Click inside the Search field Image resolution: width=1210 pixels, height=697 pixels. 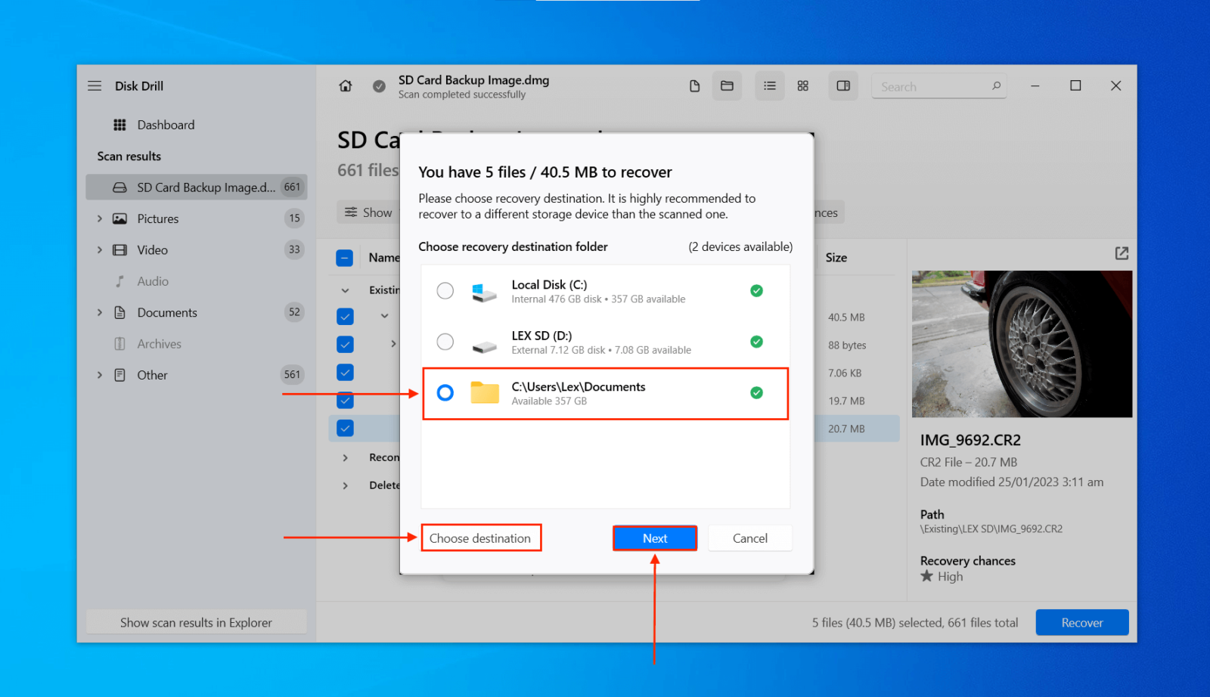tap(930, 85)
